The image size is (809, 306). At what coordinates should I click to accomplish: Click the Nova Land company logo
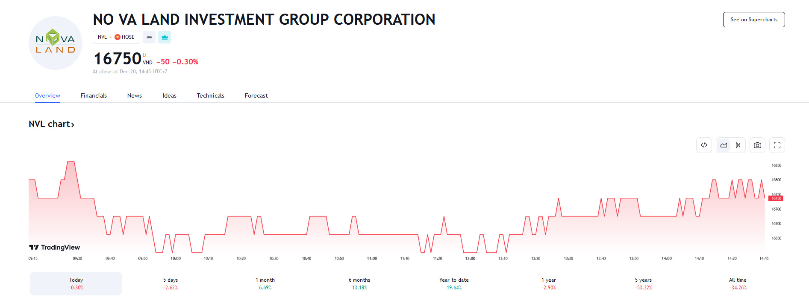click(56, 43)
